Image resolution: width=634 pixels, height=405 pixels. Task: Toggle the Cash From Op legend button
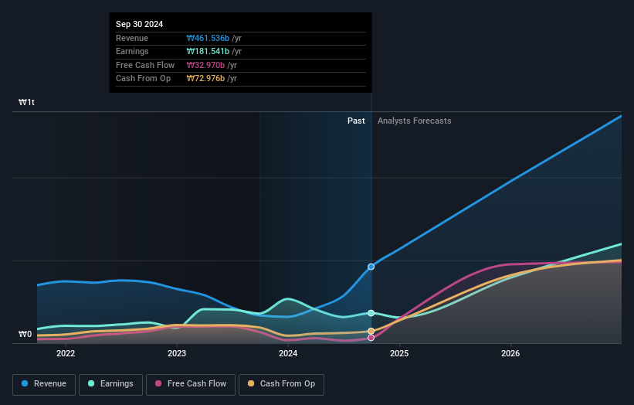pos(281,384)
